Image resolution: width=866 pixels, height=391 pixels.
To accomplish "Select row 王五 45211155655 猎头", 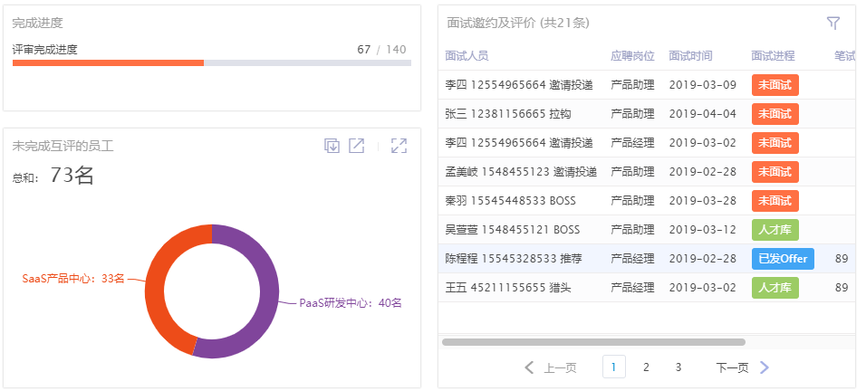I will click(x=646, y=287).
